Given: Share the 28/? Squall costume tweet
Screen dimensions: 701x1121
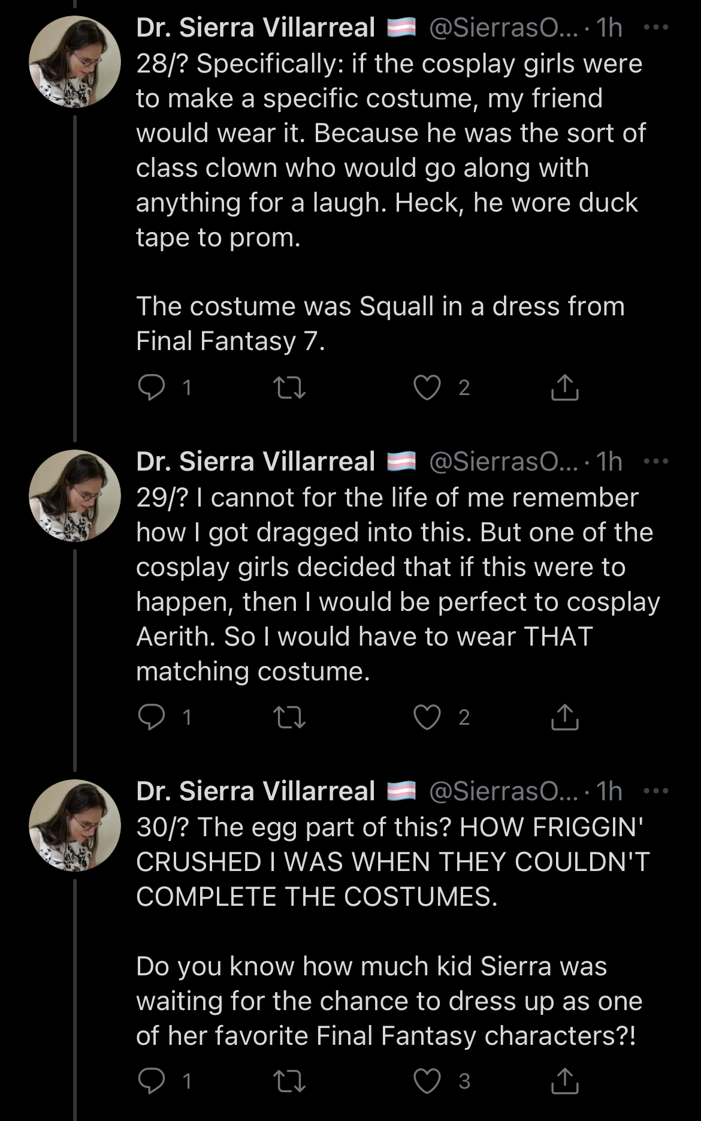Looking at the screenshot, I should point(564,387).
